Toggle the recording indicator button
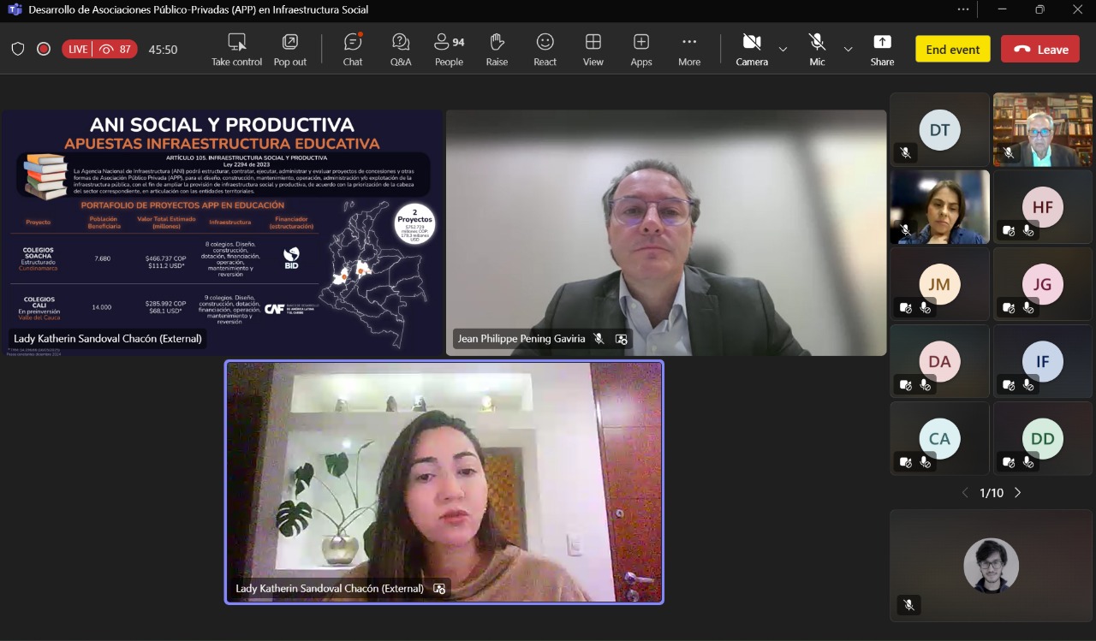The height and width of the screenshot is (641, 1096). 44,49
